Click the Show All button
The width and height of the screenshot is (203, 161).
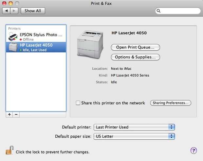33,11
